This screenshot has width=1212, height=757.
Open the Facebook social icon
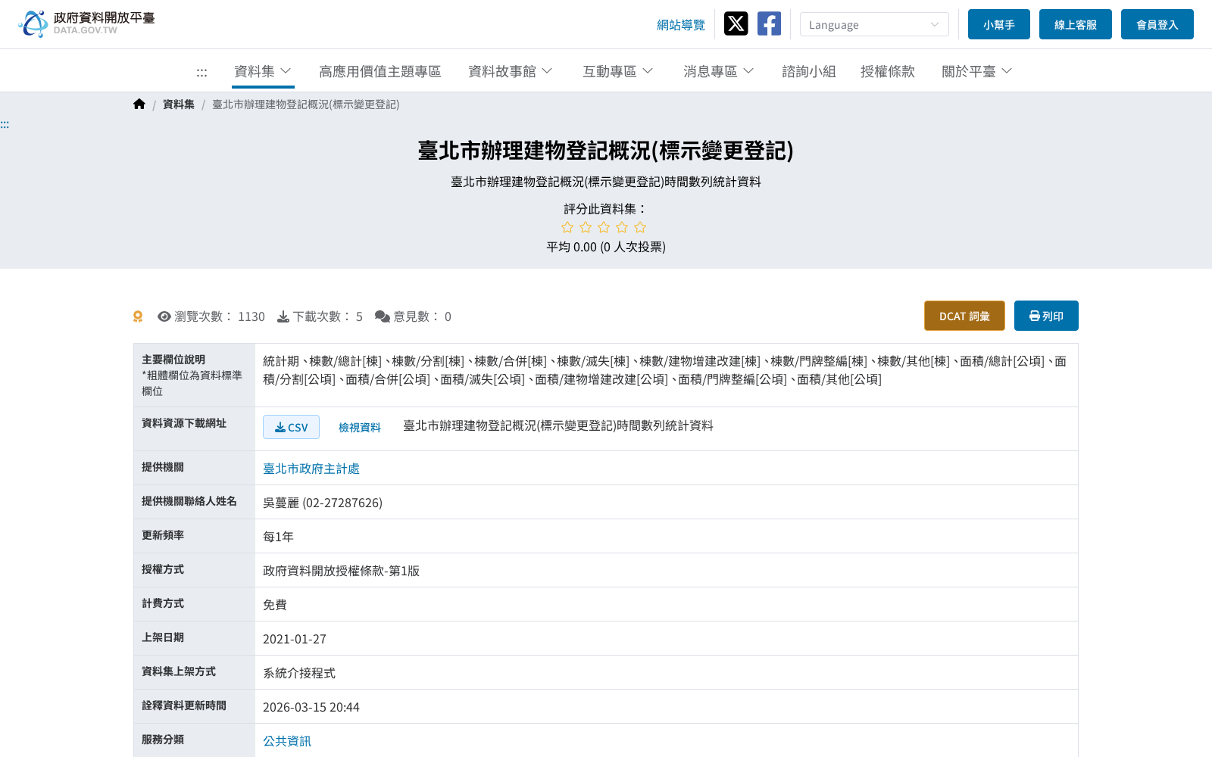pyautogui.click(x=769, y=23)
